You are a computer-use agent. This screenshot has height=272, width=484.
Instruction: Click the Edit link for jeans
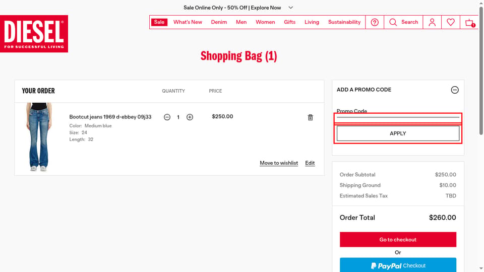310,163
